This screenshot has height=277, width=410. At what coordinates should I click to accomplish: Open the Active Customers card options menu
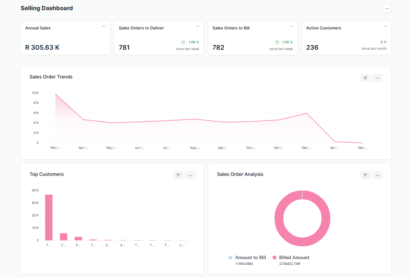pyautogui.click(x=385, y=26)
